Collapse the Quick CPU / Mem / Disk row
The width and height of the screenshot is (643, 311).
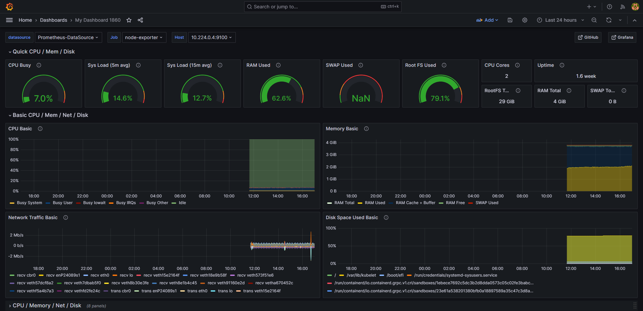coord(42,52)
